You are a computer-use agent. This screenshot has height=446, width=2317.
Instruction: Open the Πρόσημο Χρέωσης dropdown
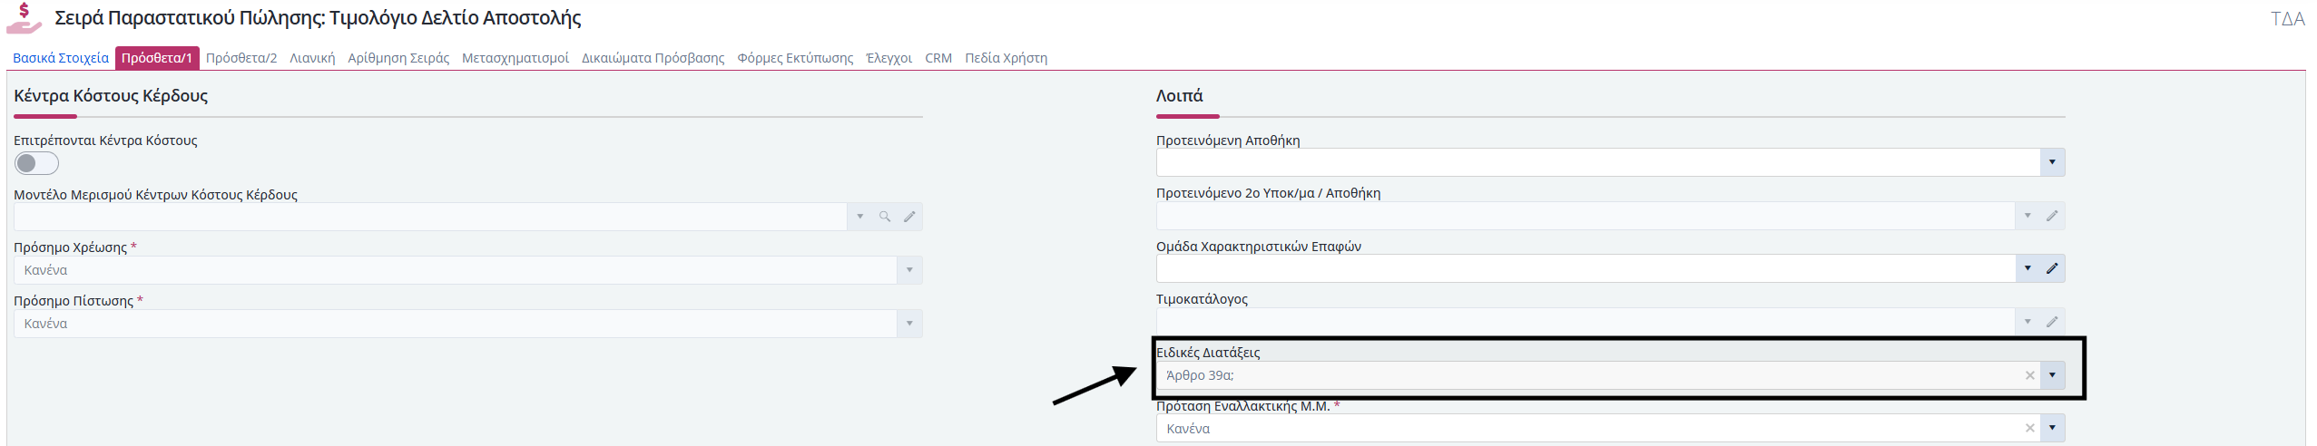909,270
